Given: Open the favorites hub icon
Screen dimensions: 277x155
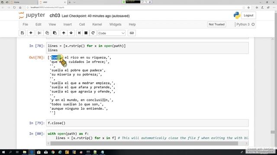Looking at the screenshot, I should point(257,7).
